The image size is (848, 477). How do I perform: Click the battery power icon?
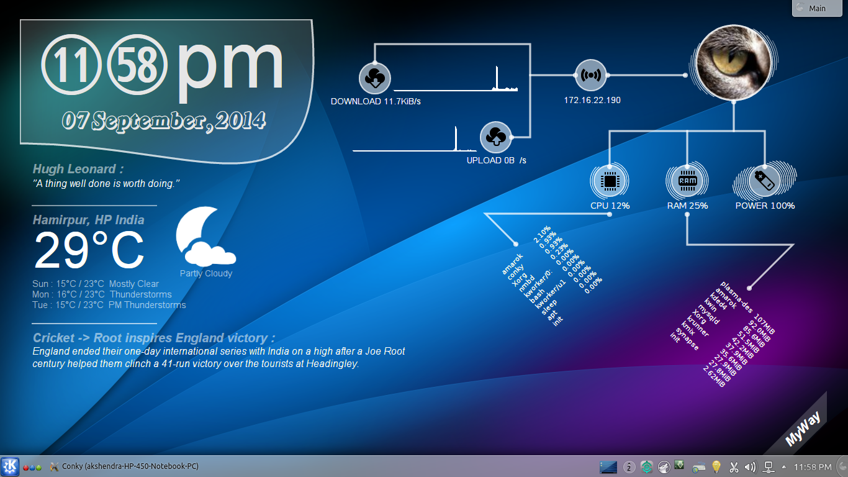pos(764,181)
